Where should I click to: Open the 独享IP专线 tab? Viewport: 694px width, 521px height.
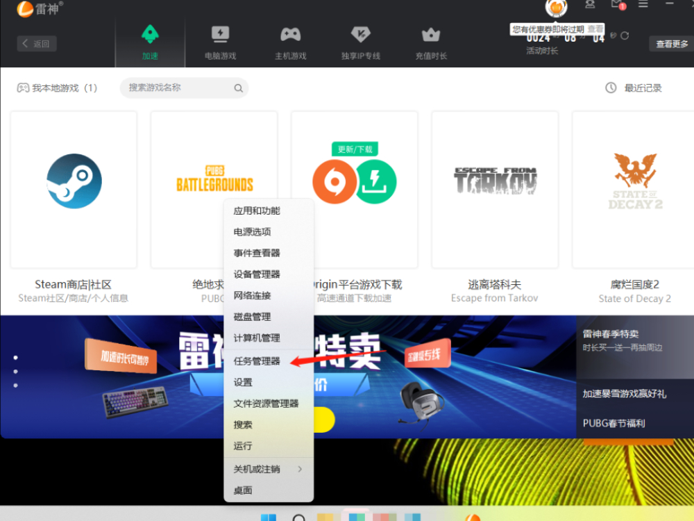coord(361,42)
